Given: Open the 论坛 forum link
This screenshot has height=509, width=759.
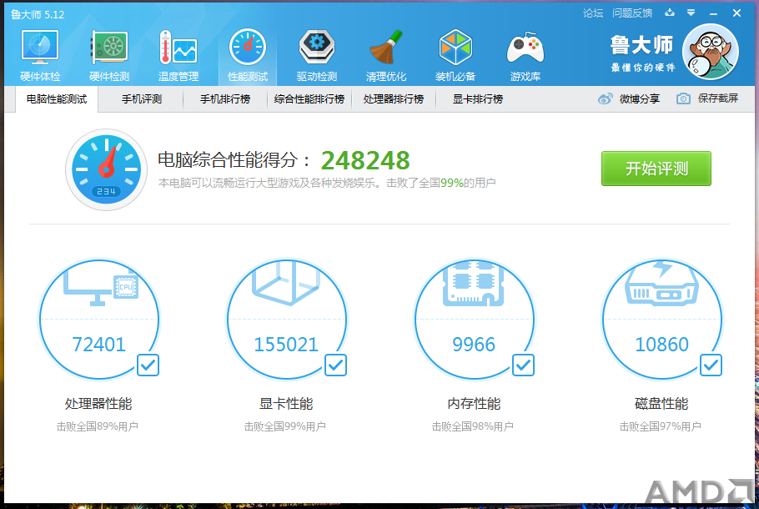Looking at the screenshot, I should point(593,13).
